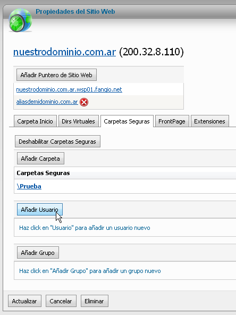Open the nuestrodominio.com.ar heading link
Image resolution: width=236 pixels, height=315 pixels.
point(64,52)
